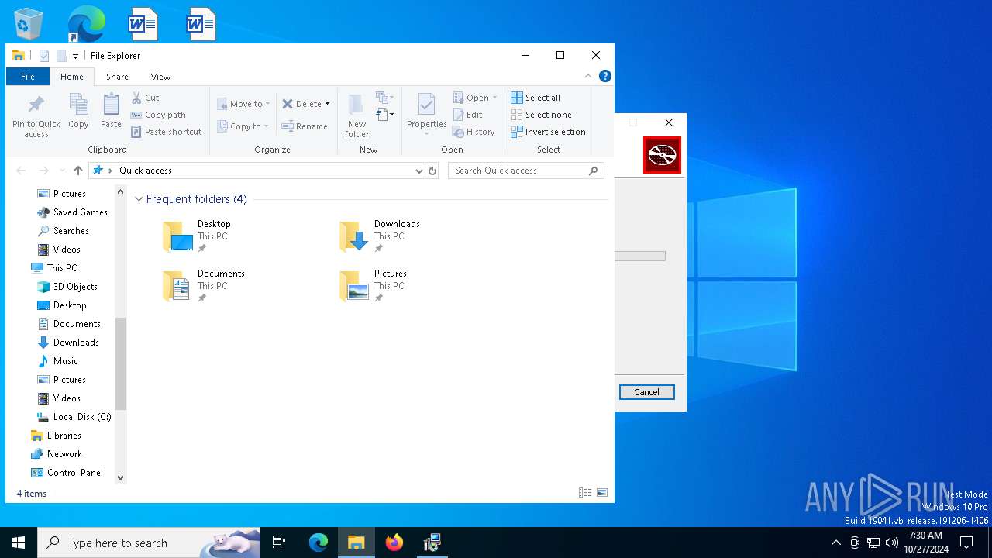The height and width of the screenshot is (558, 992).
Task: Switch to the Home ribbon tab
Action: coord(72,77)
